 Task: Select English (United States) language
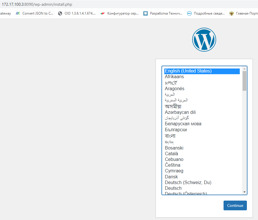pos(188,71)
